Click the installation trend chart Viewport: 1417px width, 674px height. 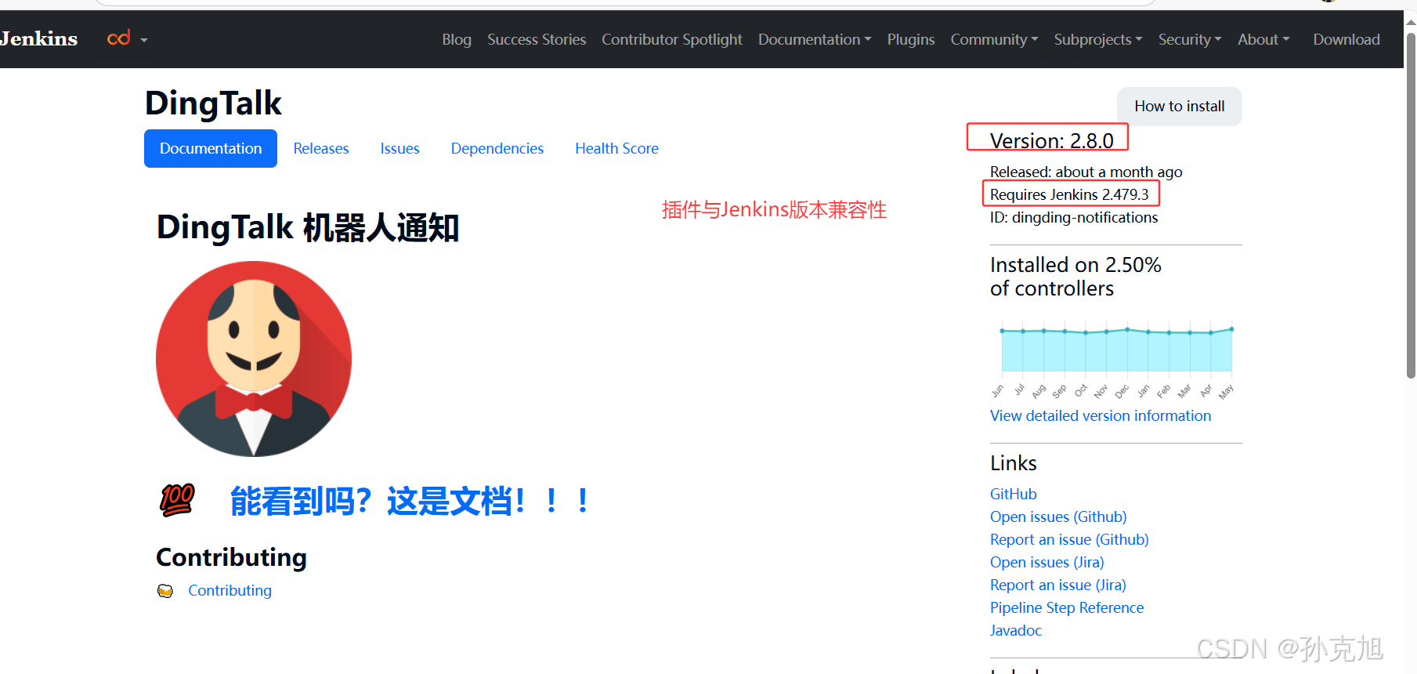pyautogui.click(x=1116, y=359)
